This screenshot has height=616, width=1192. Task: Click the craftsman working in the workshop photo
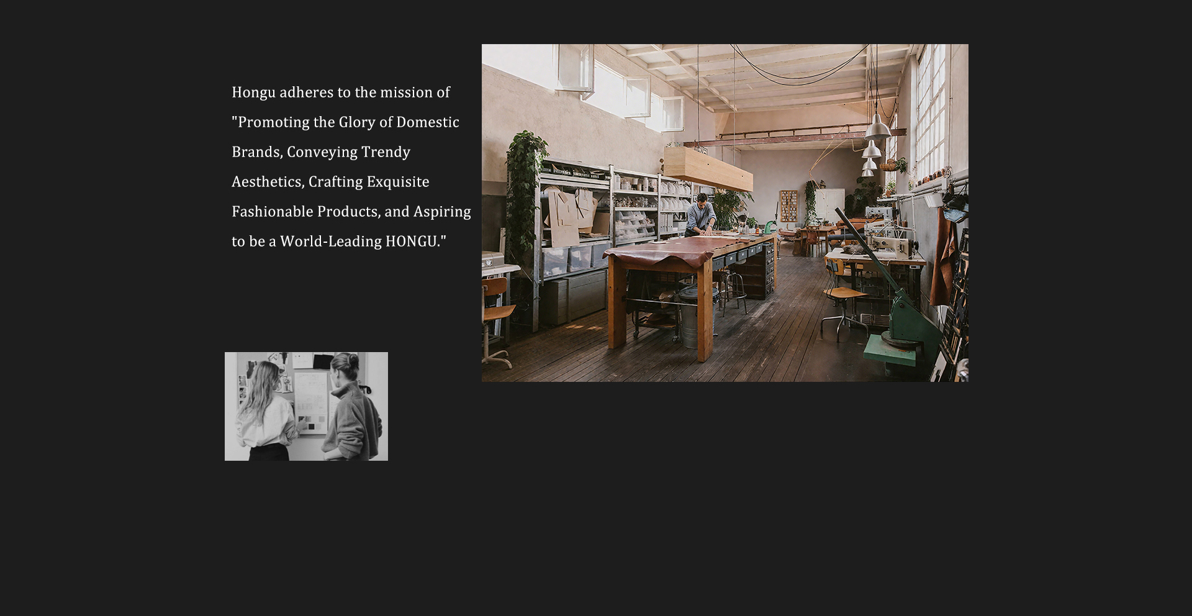701,214
